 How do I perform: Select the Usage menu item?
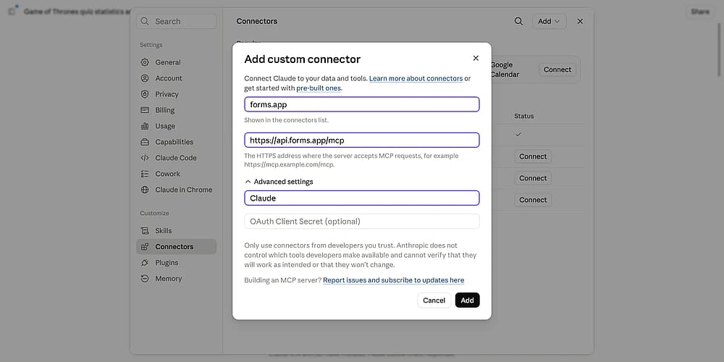pyautogui.click(x=177, y=126)
